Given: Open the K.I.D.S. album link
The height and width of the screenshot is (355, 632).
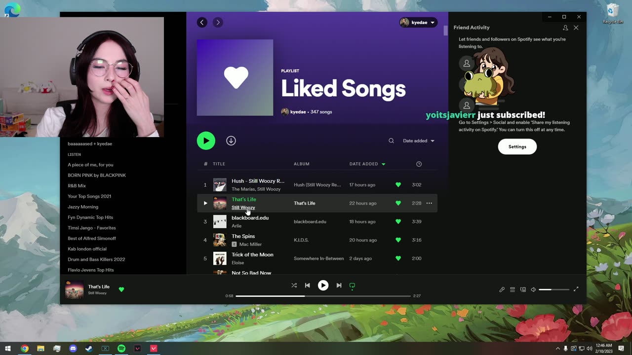Looking at the screenshot, I should click(301, 240).
